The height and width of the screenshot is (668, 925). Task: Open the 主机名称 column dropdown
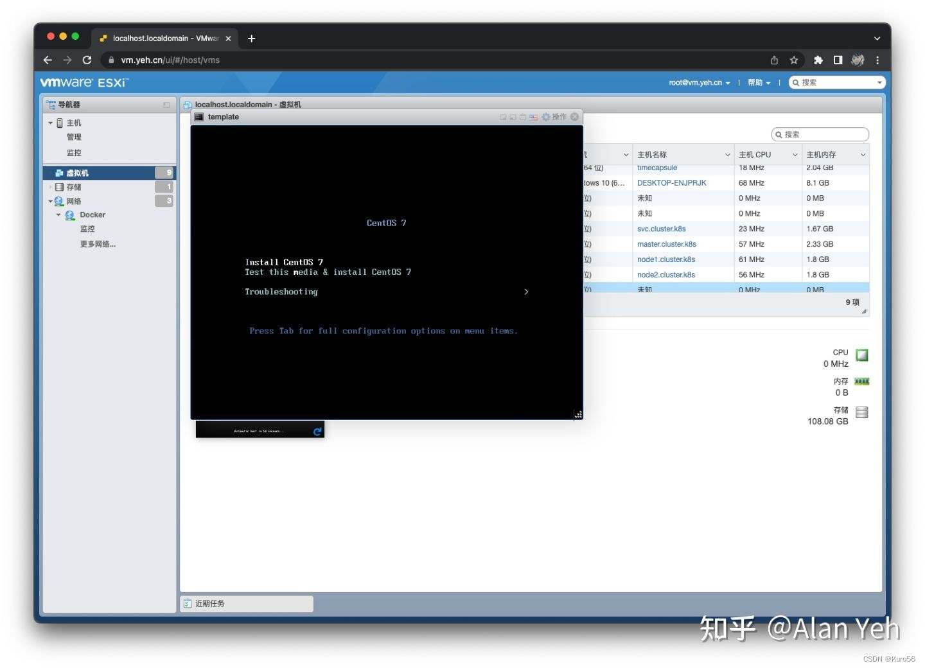[728, 155]
